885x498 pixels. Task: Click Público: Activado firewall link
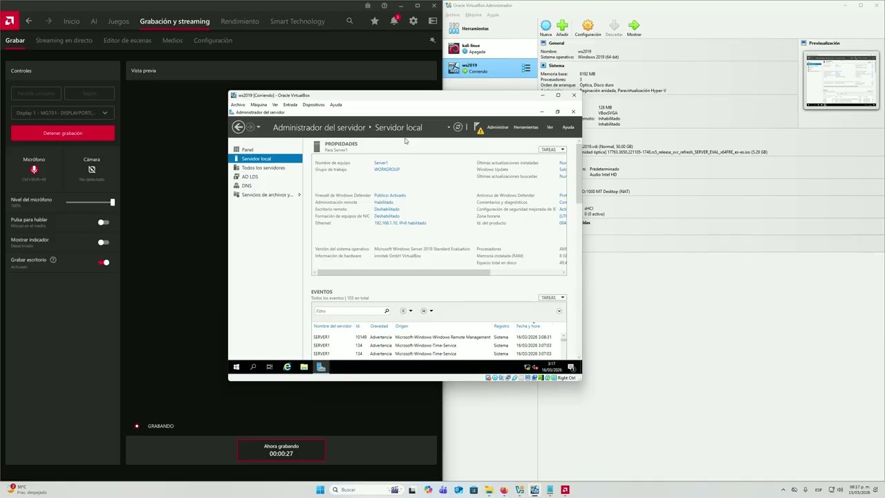(x=390, y=195)
